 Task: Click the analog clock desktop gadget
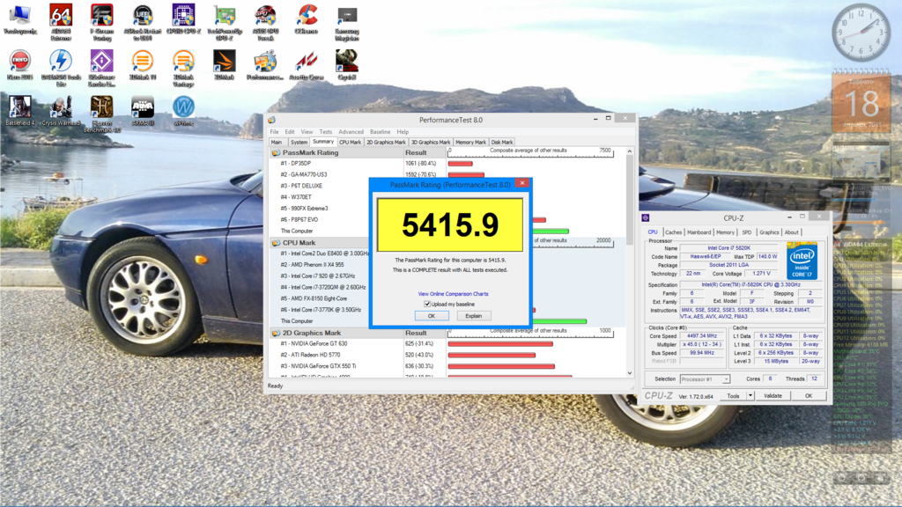click(861, 33)
